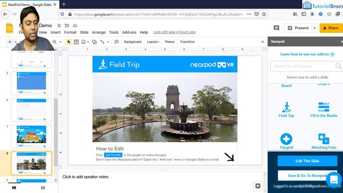Screen dimensions: 343x193
Task: Open Nearpod chat bubble
Action: pyautogui.click(x=334, y=180)
